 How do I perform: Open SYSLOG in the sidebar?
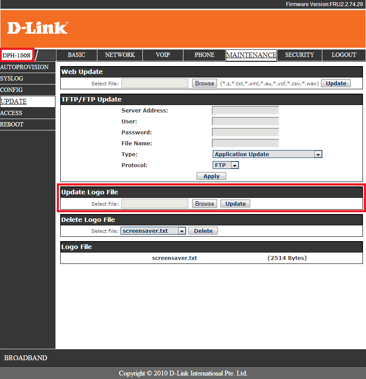coord(12,79)
